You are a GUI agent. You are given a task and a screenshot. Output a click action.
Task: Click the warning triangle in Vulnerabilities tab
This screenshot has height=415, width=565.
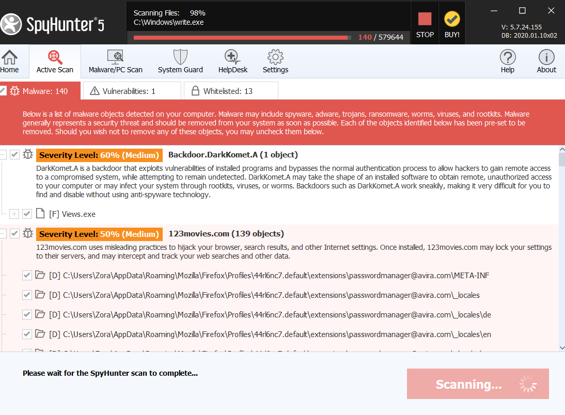95,91
